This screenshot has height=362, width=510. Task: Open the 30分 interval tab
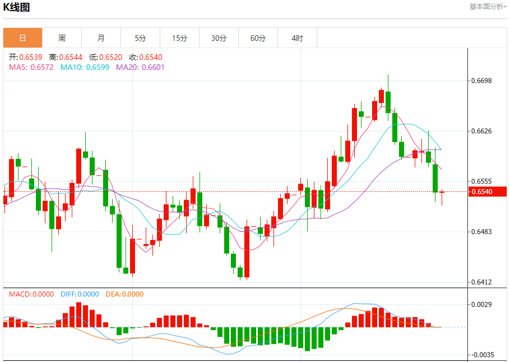tap(219, 38)
